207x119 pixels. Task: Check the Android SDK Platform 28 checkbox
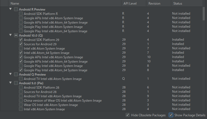coord(21,87)
